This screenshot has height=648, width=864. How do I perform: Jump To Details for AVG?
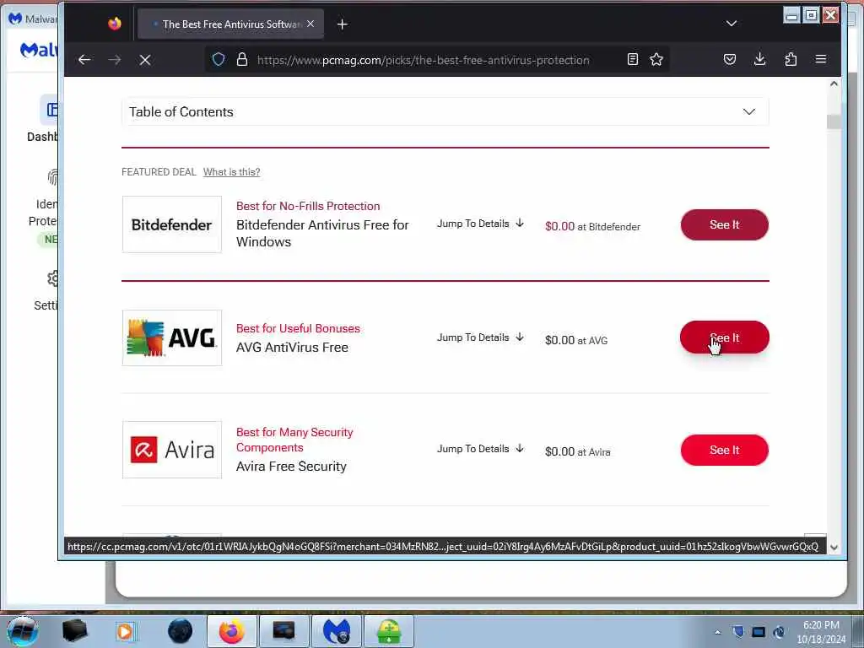tap(480, 337)
